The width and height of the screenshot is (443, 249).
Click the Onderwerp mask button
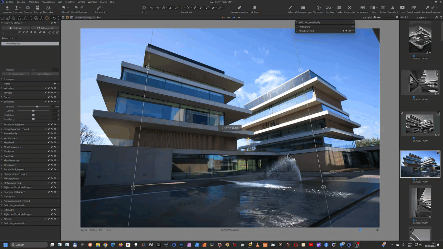[x=16, y=28]
